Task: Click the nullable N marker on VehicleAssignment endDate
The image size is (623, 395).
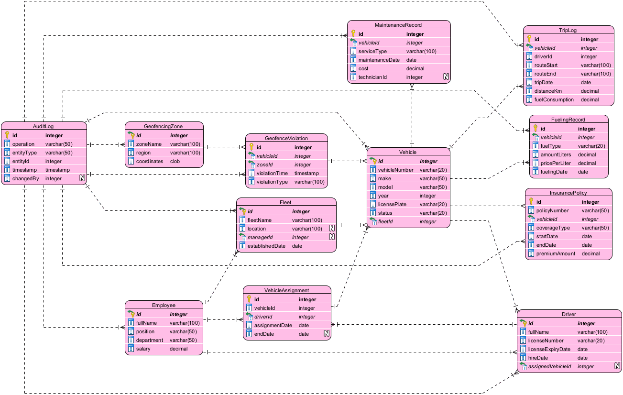Action: [327, 334]
